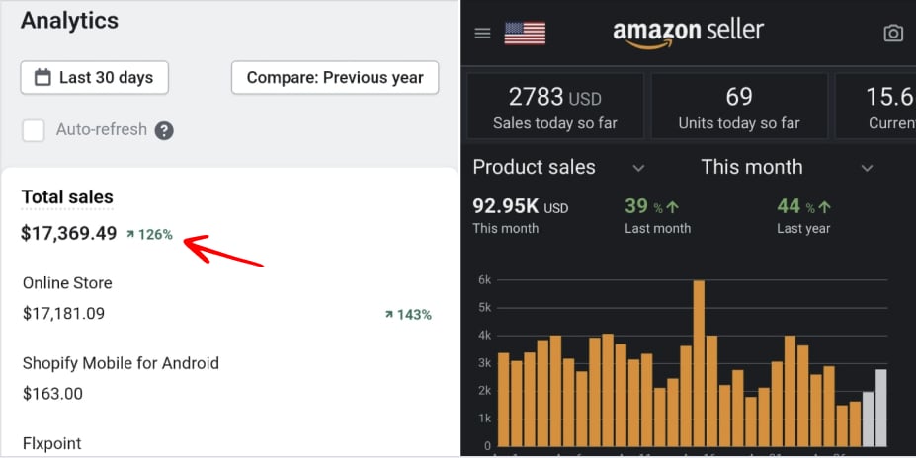Click the green arrow beside 44% last year

(825, 207)
